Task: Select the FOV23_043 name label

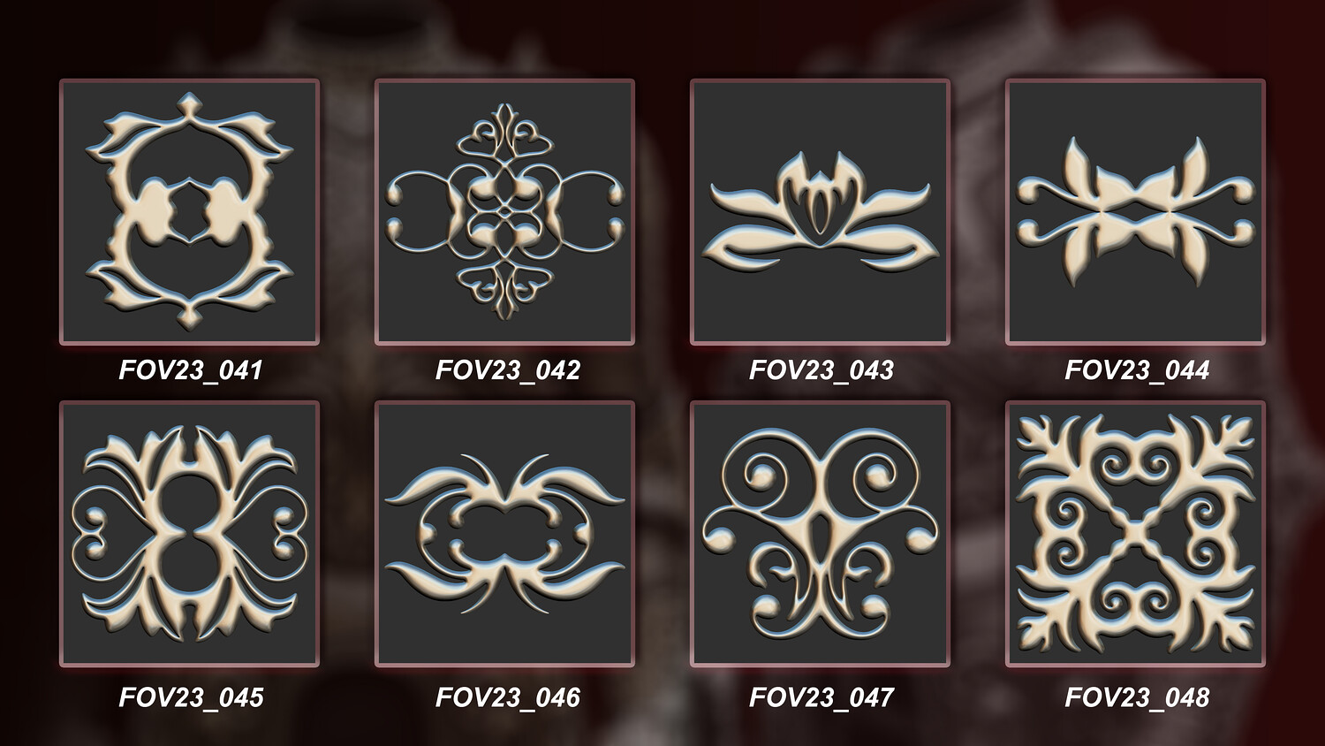Action: pos(821,369)
